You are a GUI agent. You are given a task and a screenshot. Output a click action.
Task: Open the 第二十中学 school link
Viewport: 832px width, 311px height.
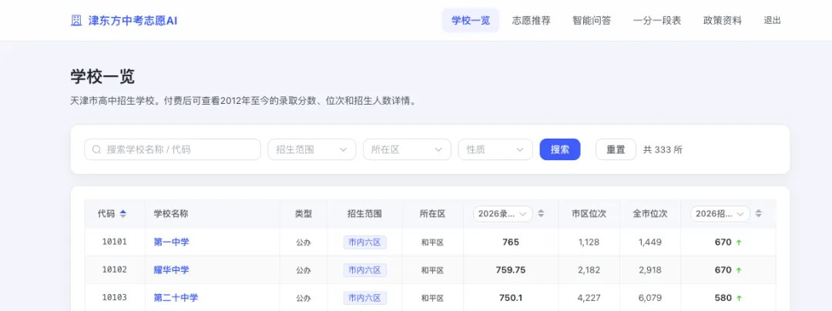pos(176,298)
